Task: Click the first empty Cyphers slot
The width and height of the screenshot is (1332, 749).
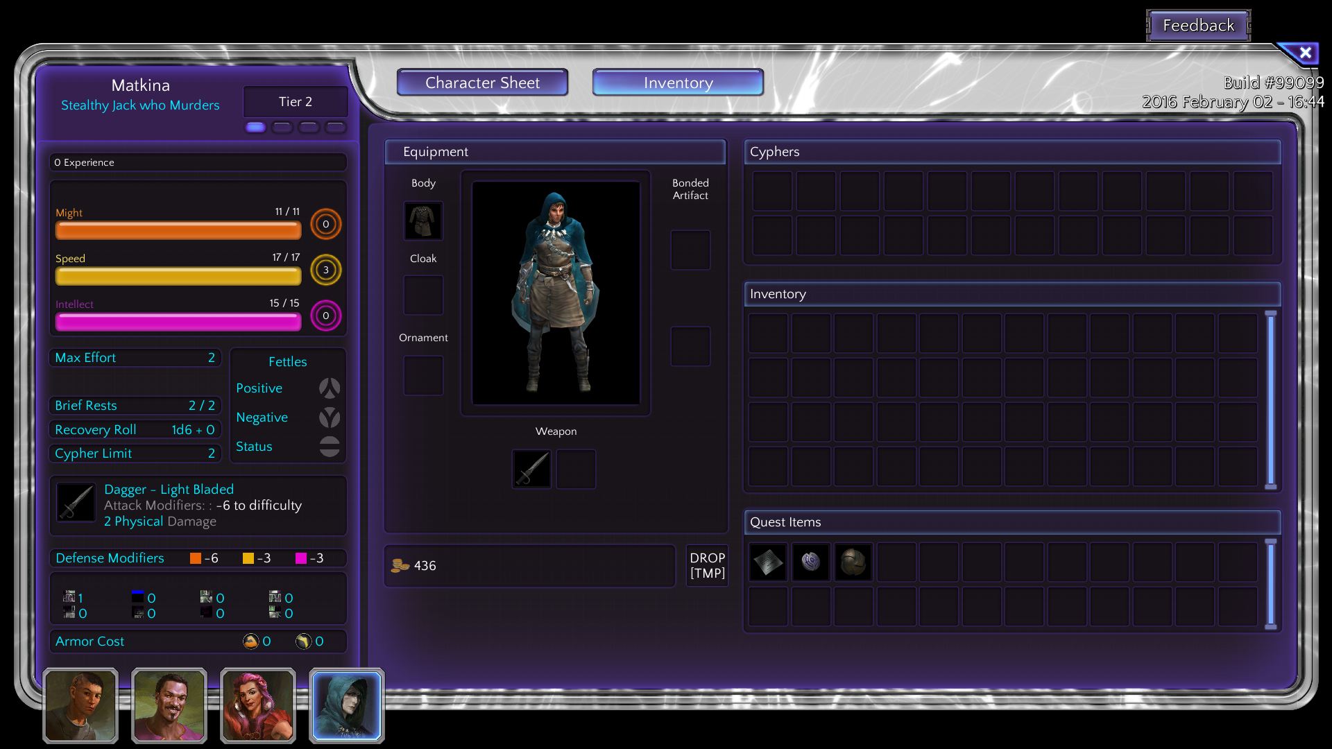Action: 772,191
